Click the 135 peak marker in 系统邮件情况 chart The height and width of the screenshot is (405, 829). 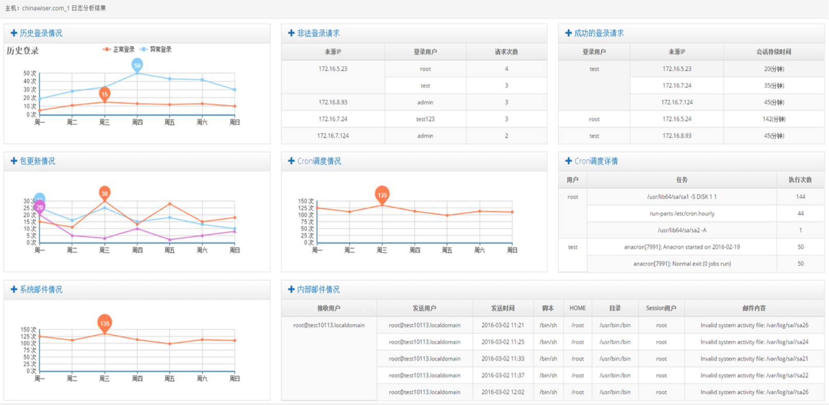[x=105, y=323]
